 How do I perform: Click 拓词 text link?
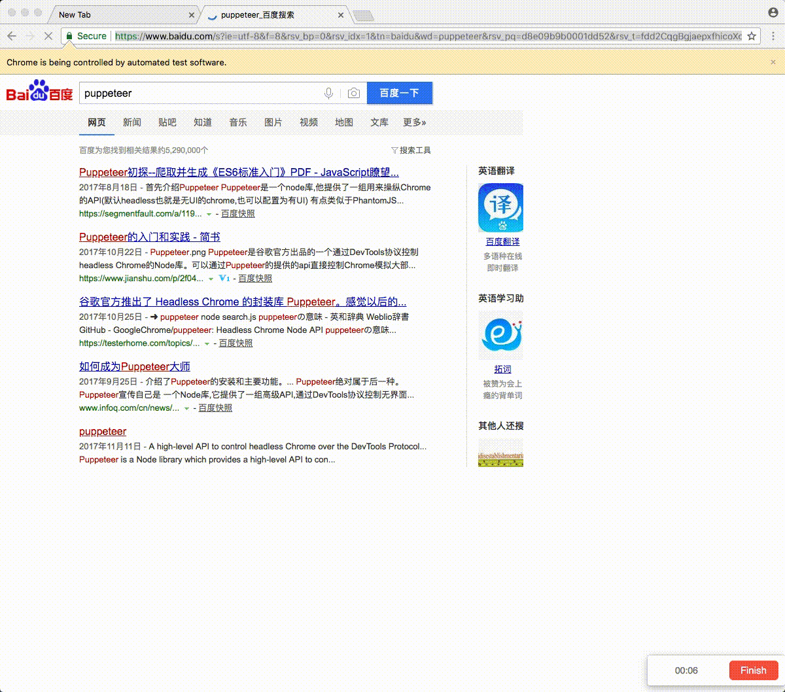(502, 370)
